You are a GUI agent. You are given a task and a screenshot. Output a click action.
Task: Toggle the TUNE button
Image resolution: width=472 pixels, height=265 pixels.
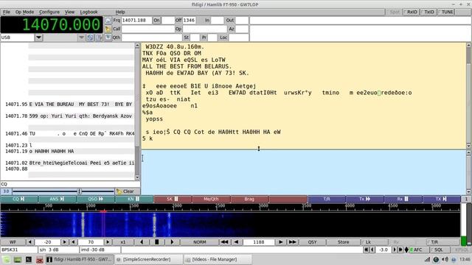(x=446, y=12)
